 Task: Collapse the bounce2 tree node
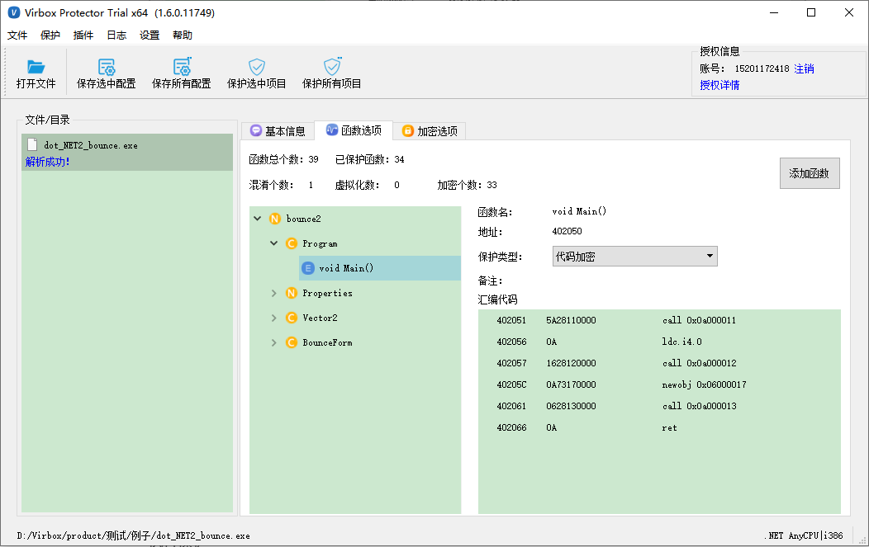tap(258, 219)
